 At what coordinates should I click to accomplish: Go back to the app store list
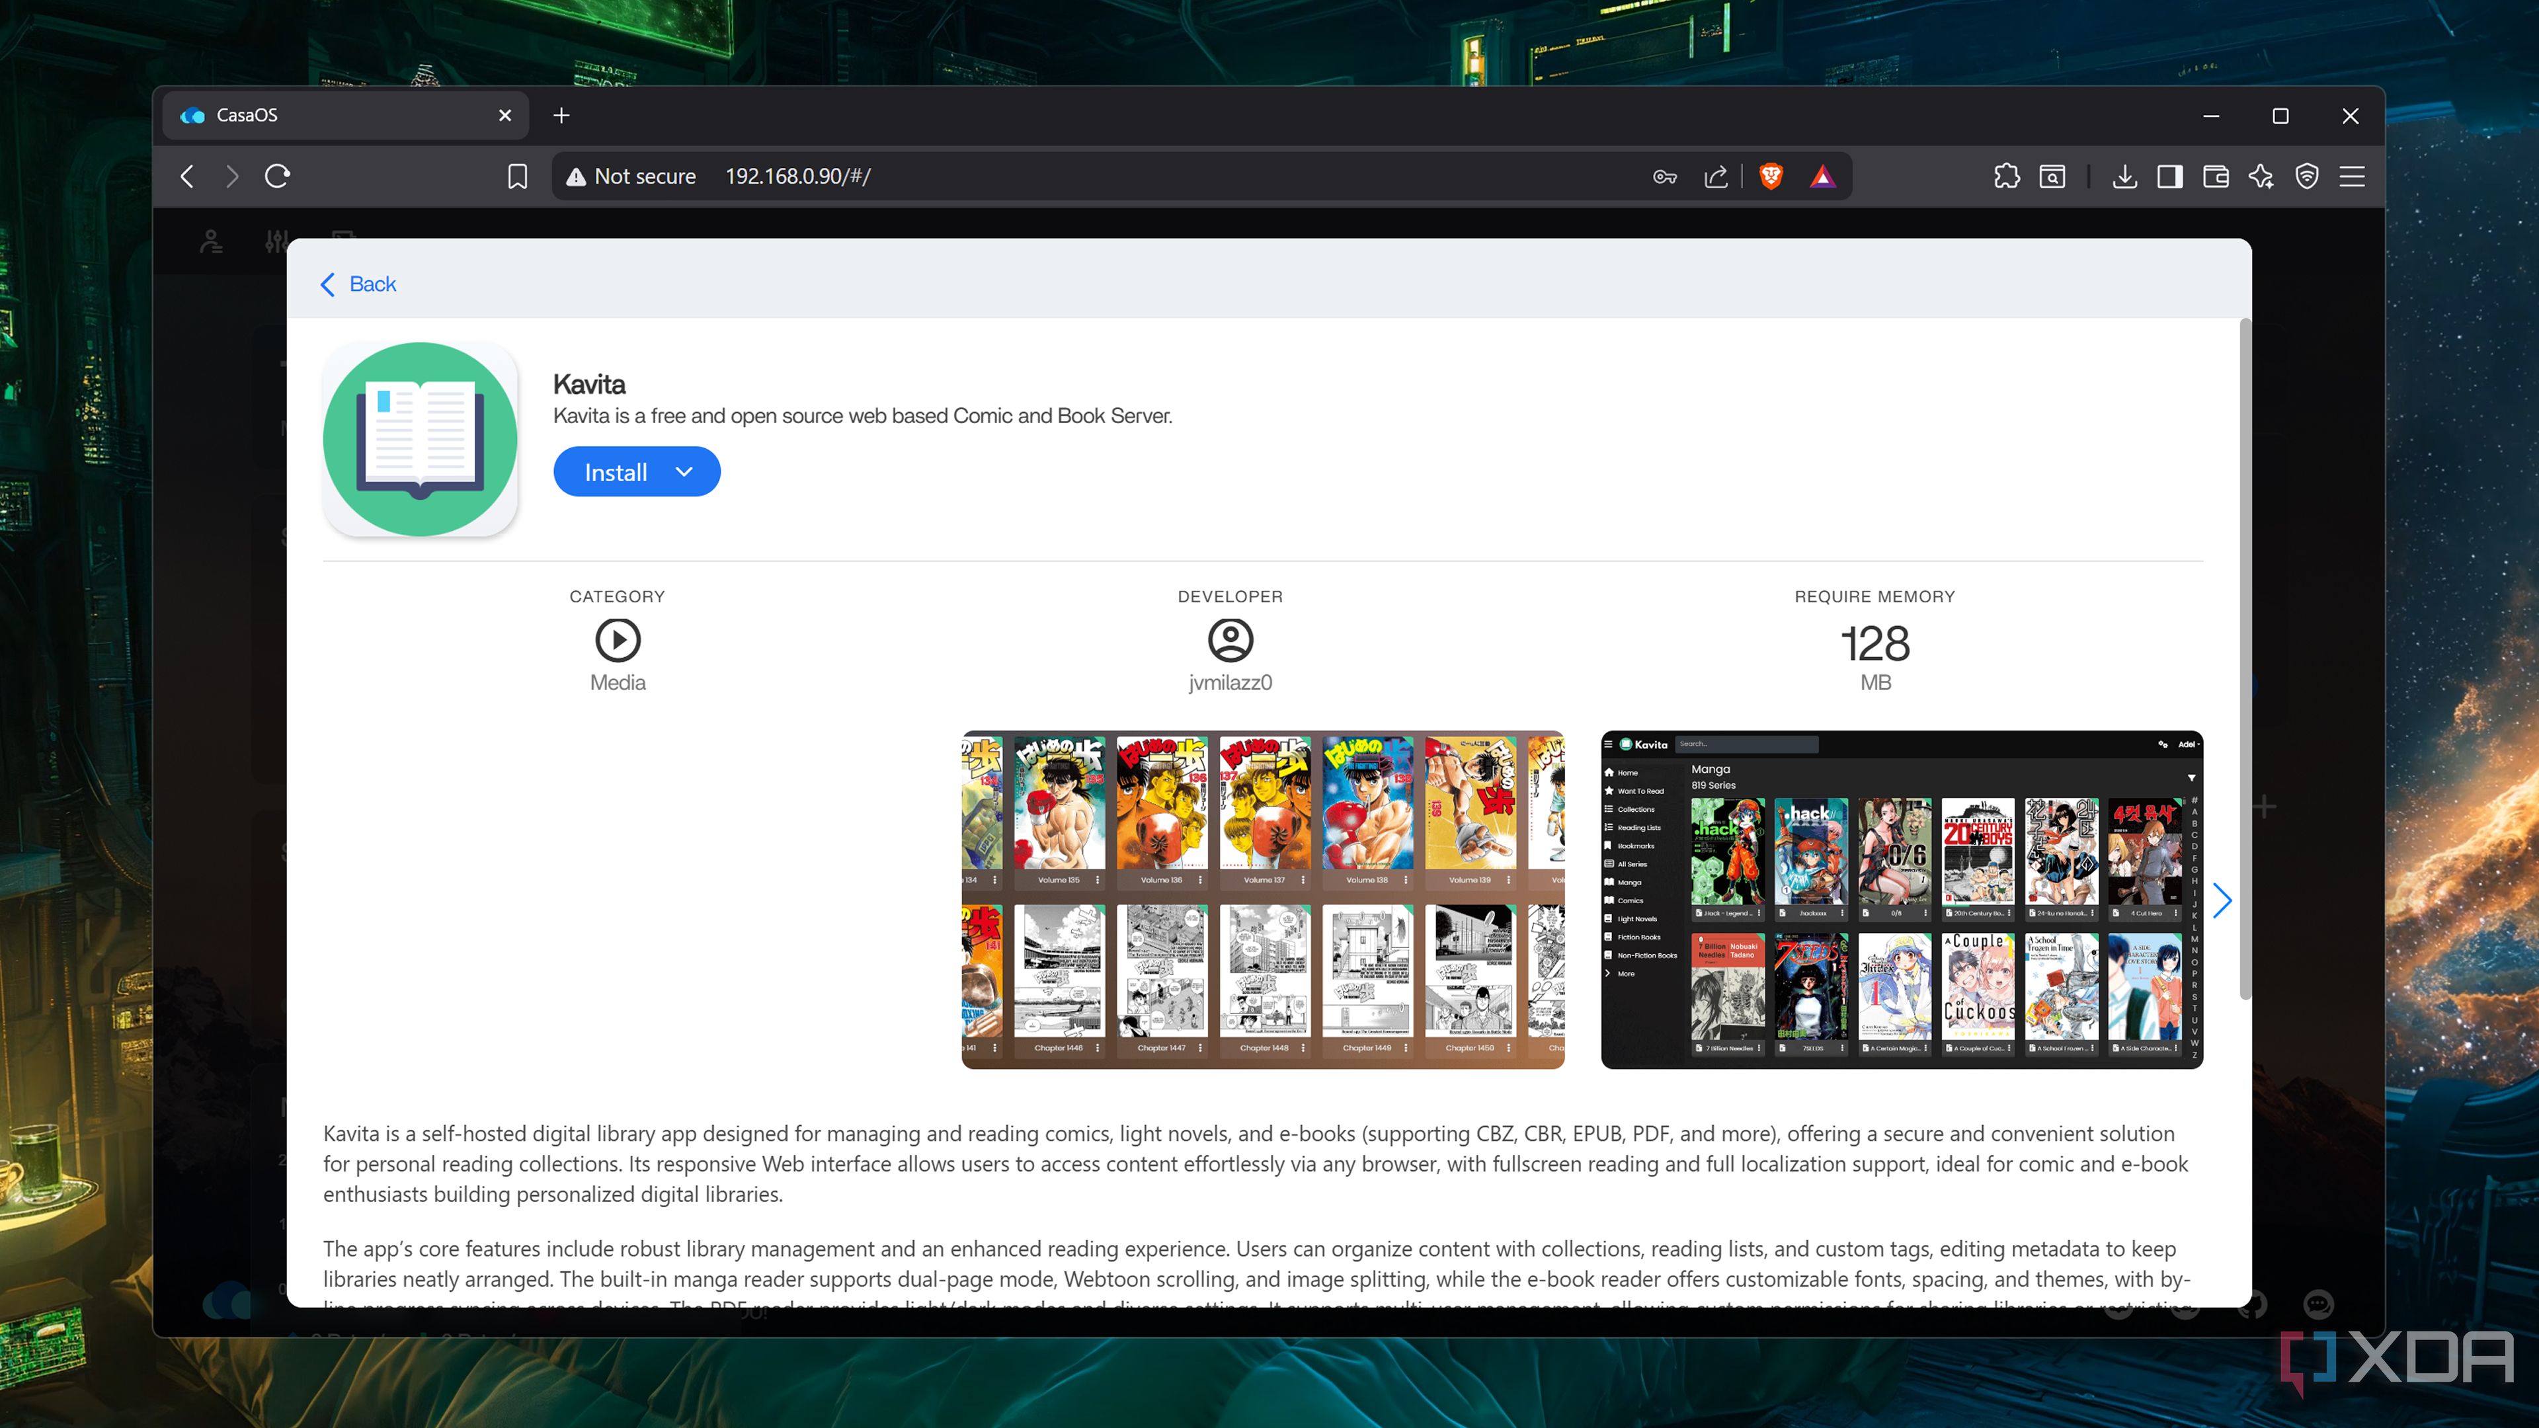point(359,284)
